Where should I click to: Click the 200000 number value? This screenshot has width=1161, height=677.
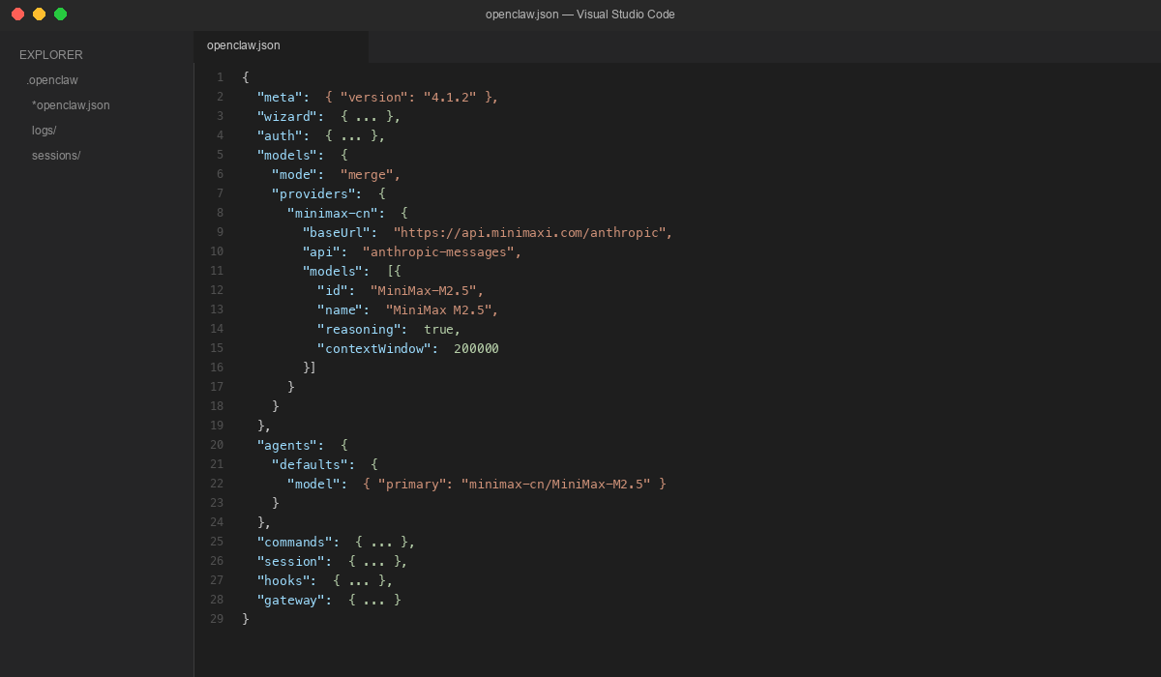point(476,348)
